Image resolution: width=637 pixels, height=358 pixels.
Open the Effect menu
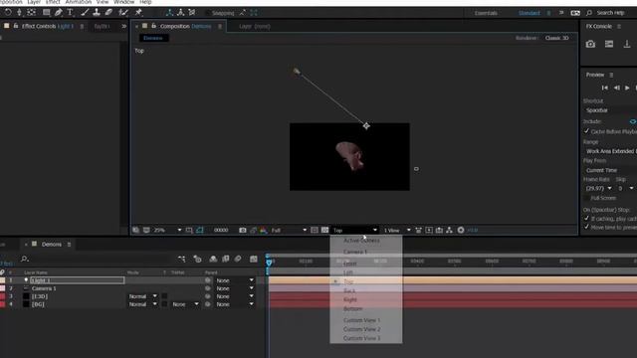coord(53,2)
